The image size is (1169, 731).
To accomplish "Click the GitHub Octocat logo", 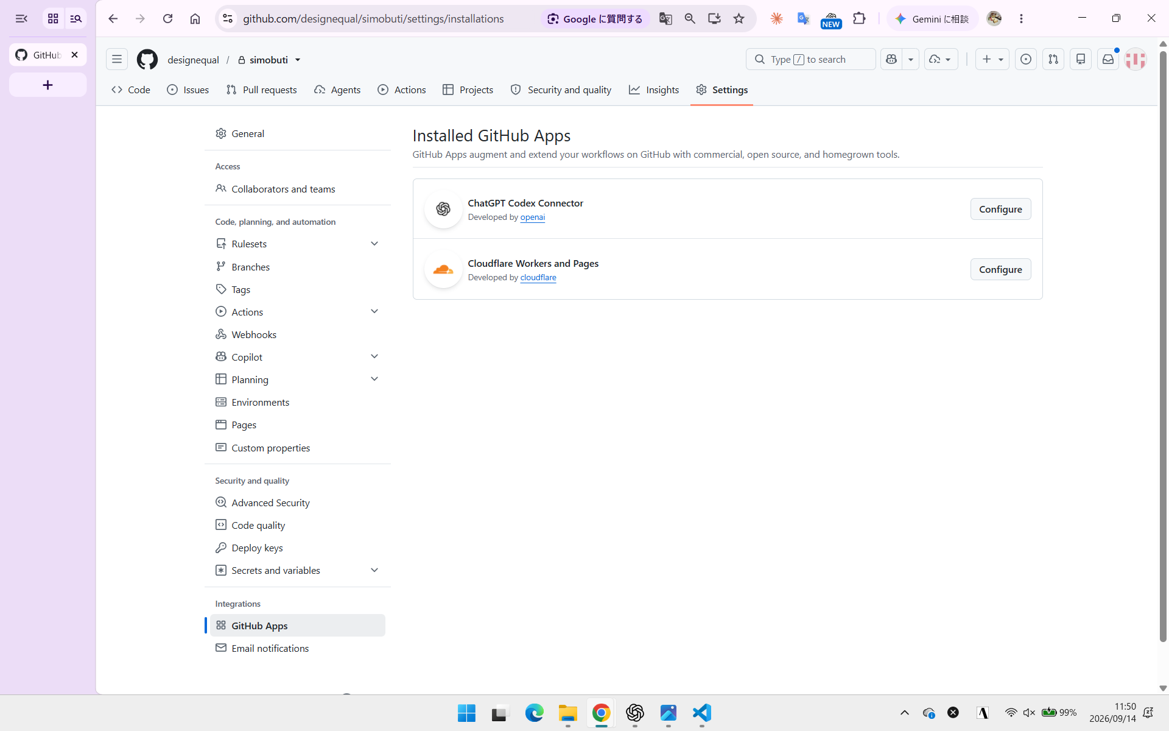I will point(147,59).
